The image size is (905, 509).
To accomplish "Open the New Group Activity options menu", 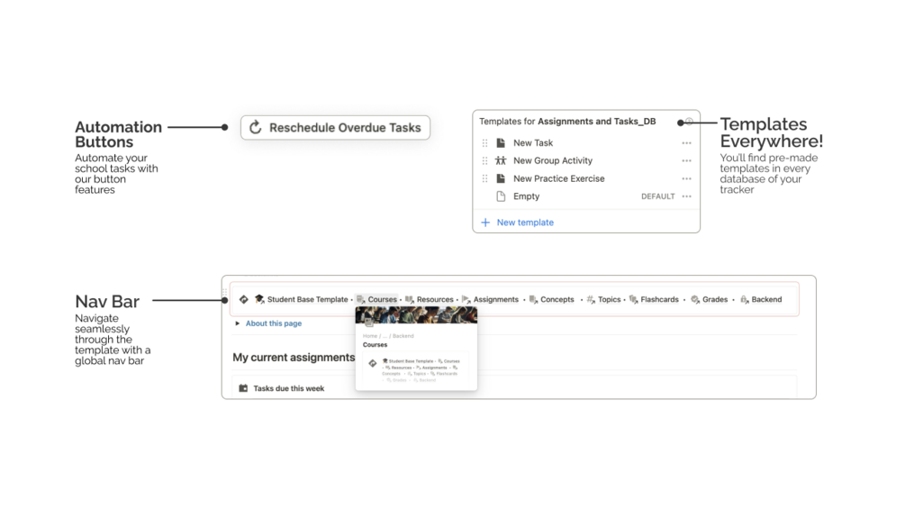I will pos(686,160).
